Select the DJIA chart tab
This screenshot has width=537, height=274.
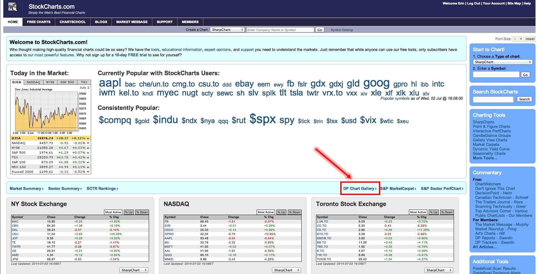point(17,82)
